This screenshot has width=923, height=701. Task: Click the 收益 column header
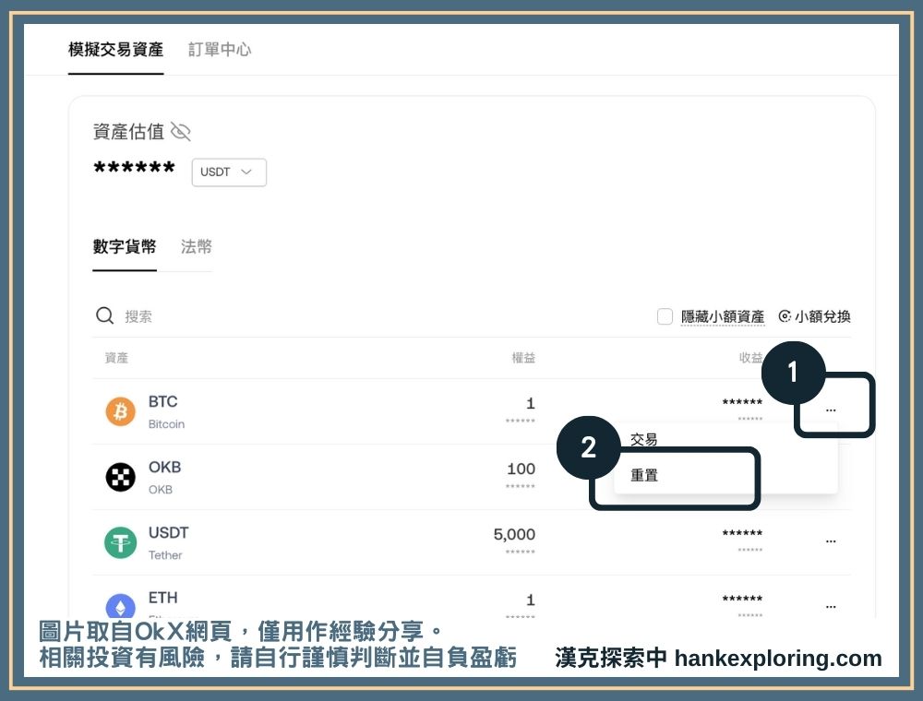750,358
